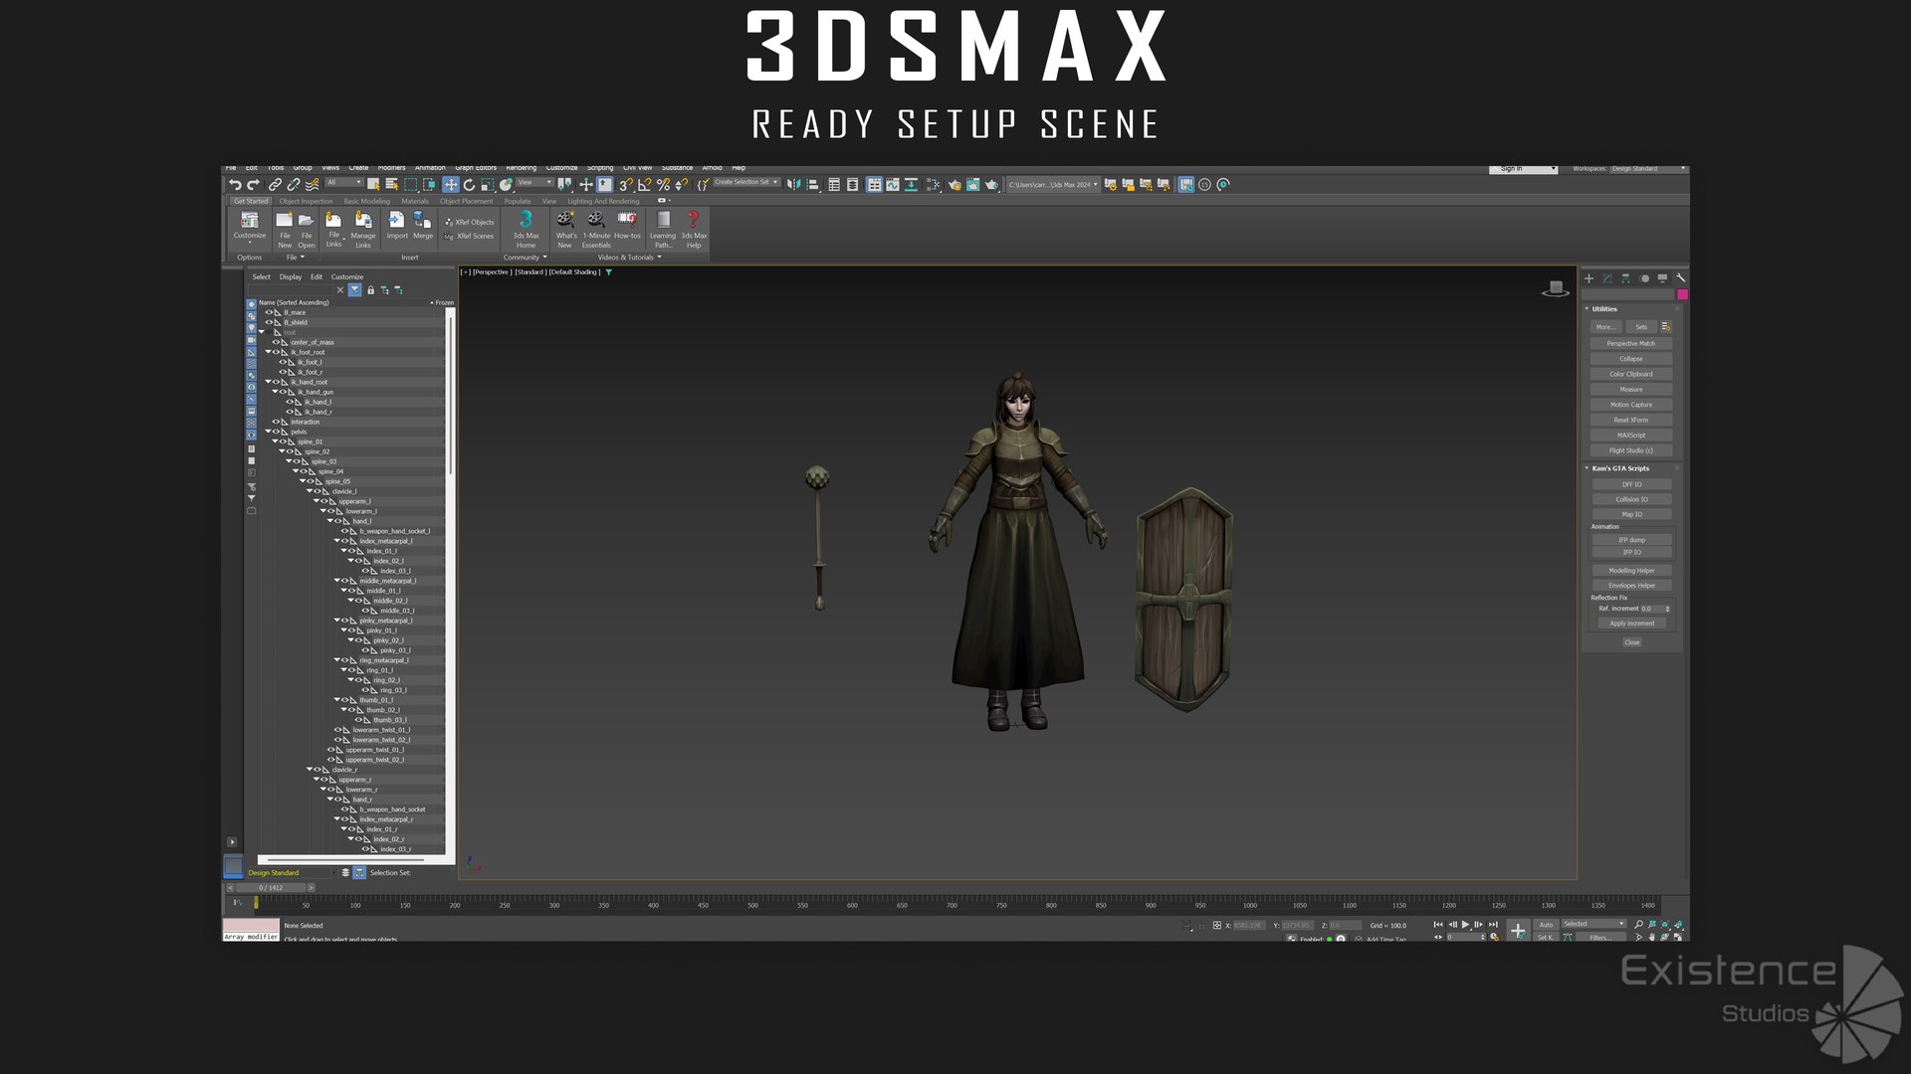This screenshot has height=1074, width=1911.
Task: Select the Select and Scale tool
Action: pos(488,185)
